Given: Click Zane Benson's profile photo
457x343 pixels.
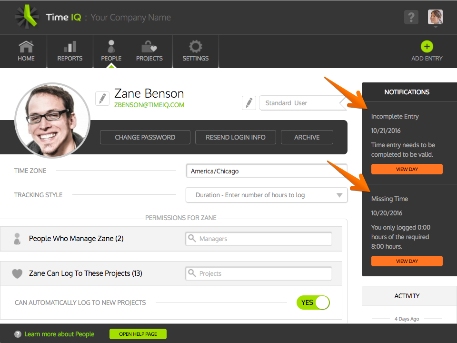Looking at the screenshot, I should [52, 120].
